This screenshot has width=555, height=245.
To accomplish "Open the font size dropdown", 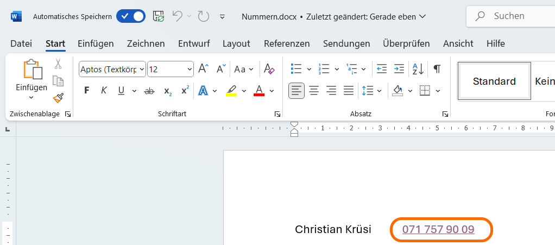I will tap(190, 70).
